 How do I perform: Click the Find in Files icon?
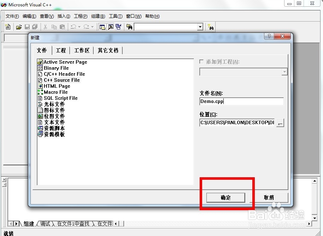coord(129,27)
